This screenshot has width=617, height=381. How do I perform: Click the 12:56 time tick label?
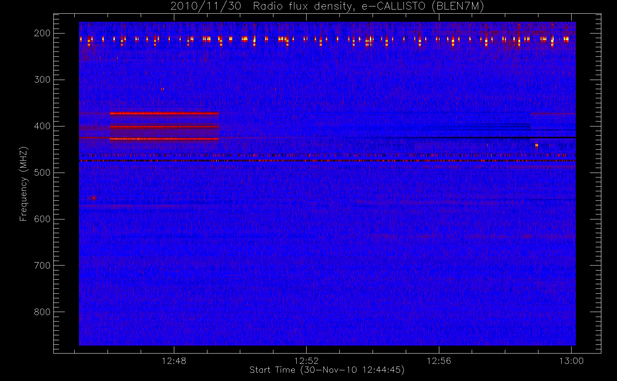[439, 361]
